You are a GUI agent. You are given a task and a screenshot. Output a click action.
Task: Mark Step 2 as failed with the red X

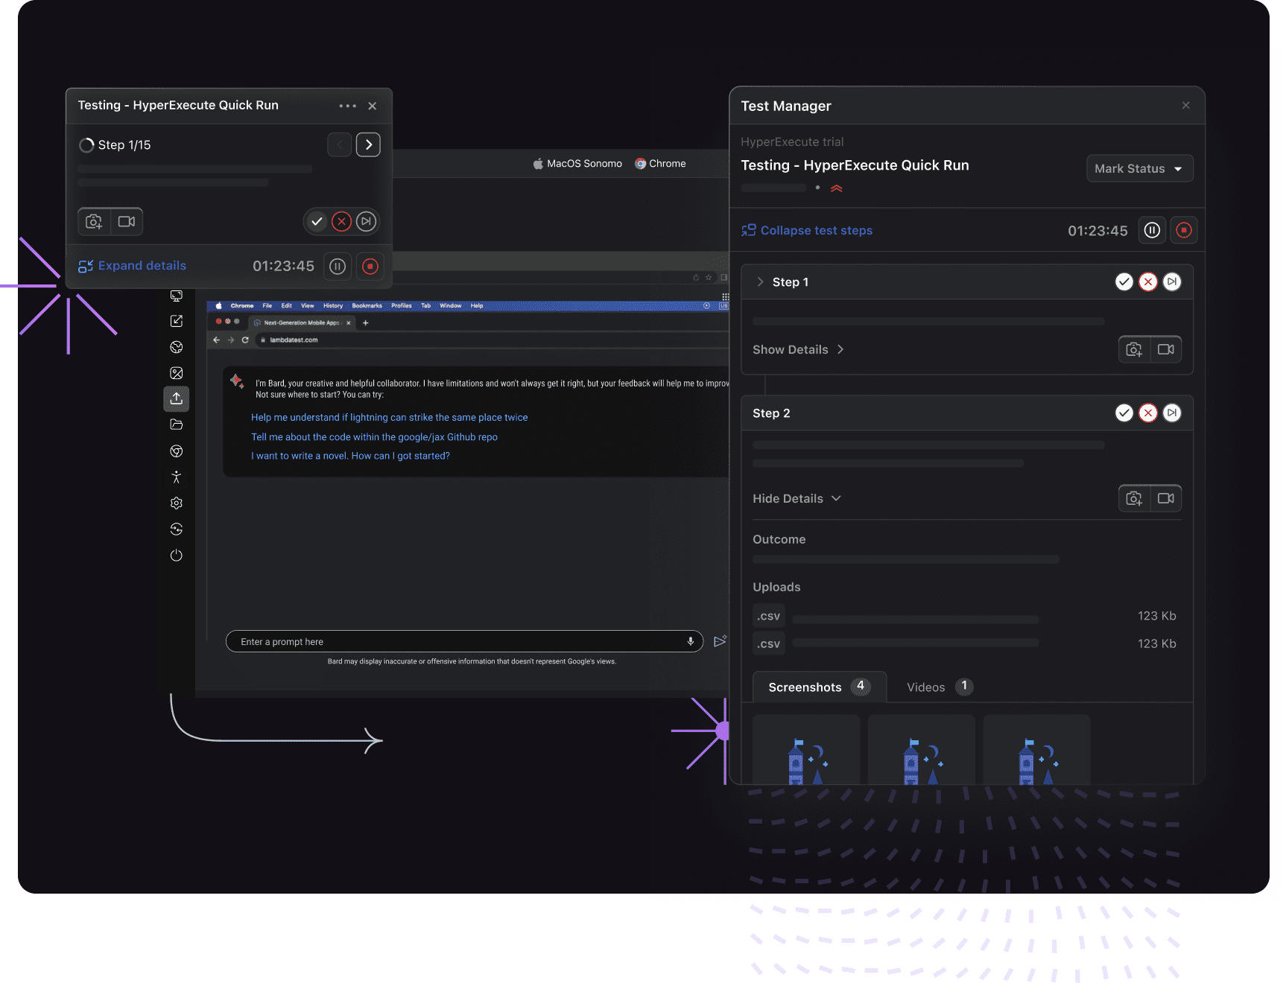[1147, 413]
